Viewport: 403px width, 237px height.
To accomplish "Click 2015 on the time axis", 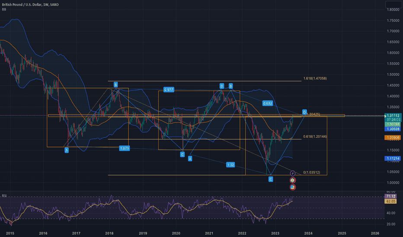I will [x=10, y=233].
